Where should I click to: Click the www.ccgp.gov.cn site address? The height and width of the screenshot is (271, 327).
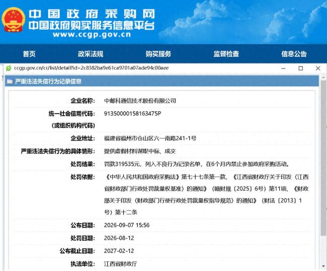(92, 34)
